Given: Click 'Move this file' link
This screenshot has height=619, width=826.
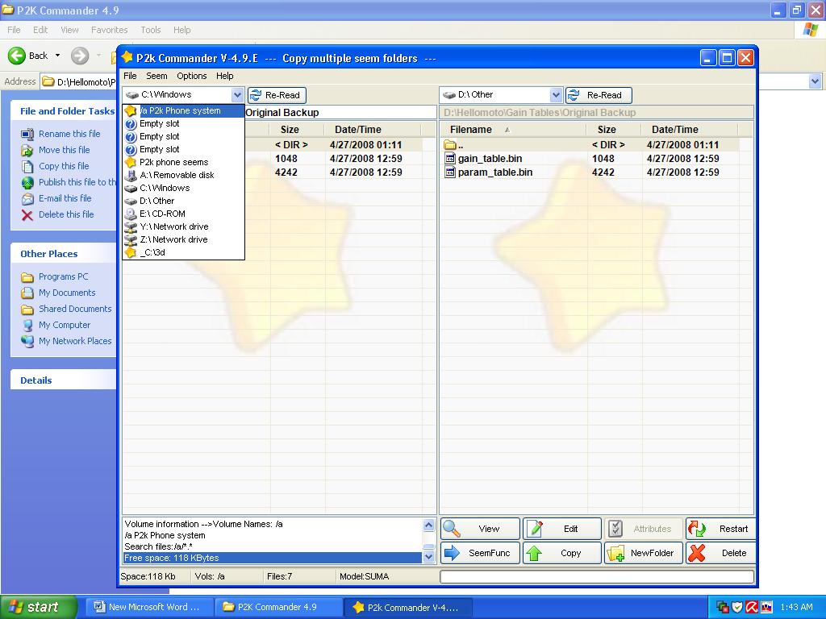Looking at the screenshot, I should pyautogui.click(x=65, y=150).
